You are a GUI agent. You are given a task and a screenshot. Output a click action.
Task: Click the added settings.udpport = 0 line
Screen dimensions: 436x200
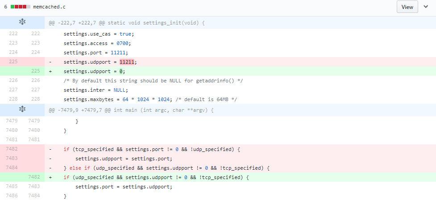(x=94, y=71)
